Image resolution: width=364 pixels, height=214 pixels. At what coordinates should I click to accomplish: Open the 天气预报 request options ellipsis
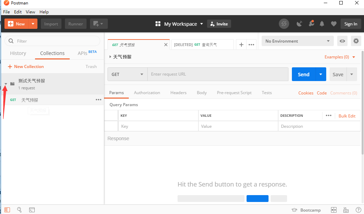(99, 100)
